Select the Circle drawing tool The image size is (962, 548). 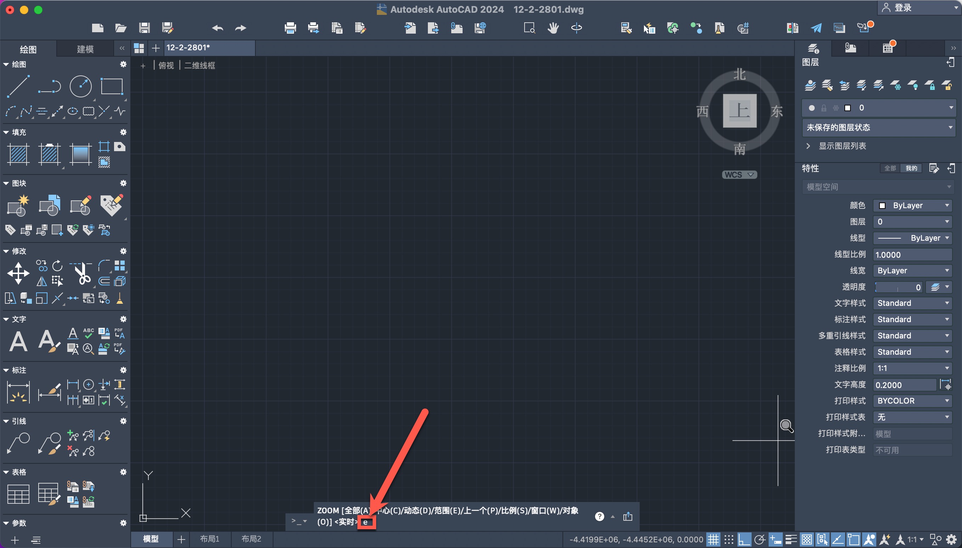[x=80, y=86]
